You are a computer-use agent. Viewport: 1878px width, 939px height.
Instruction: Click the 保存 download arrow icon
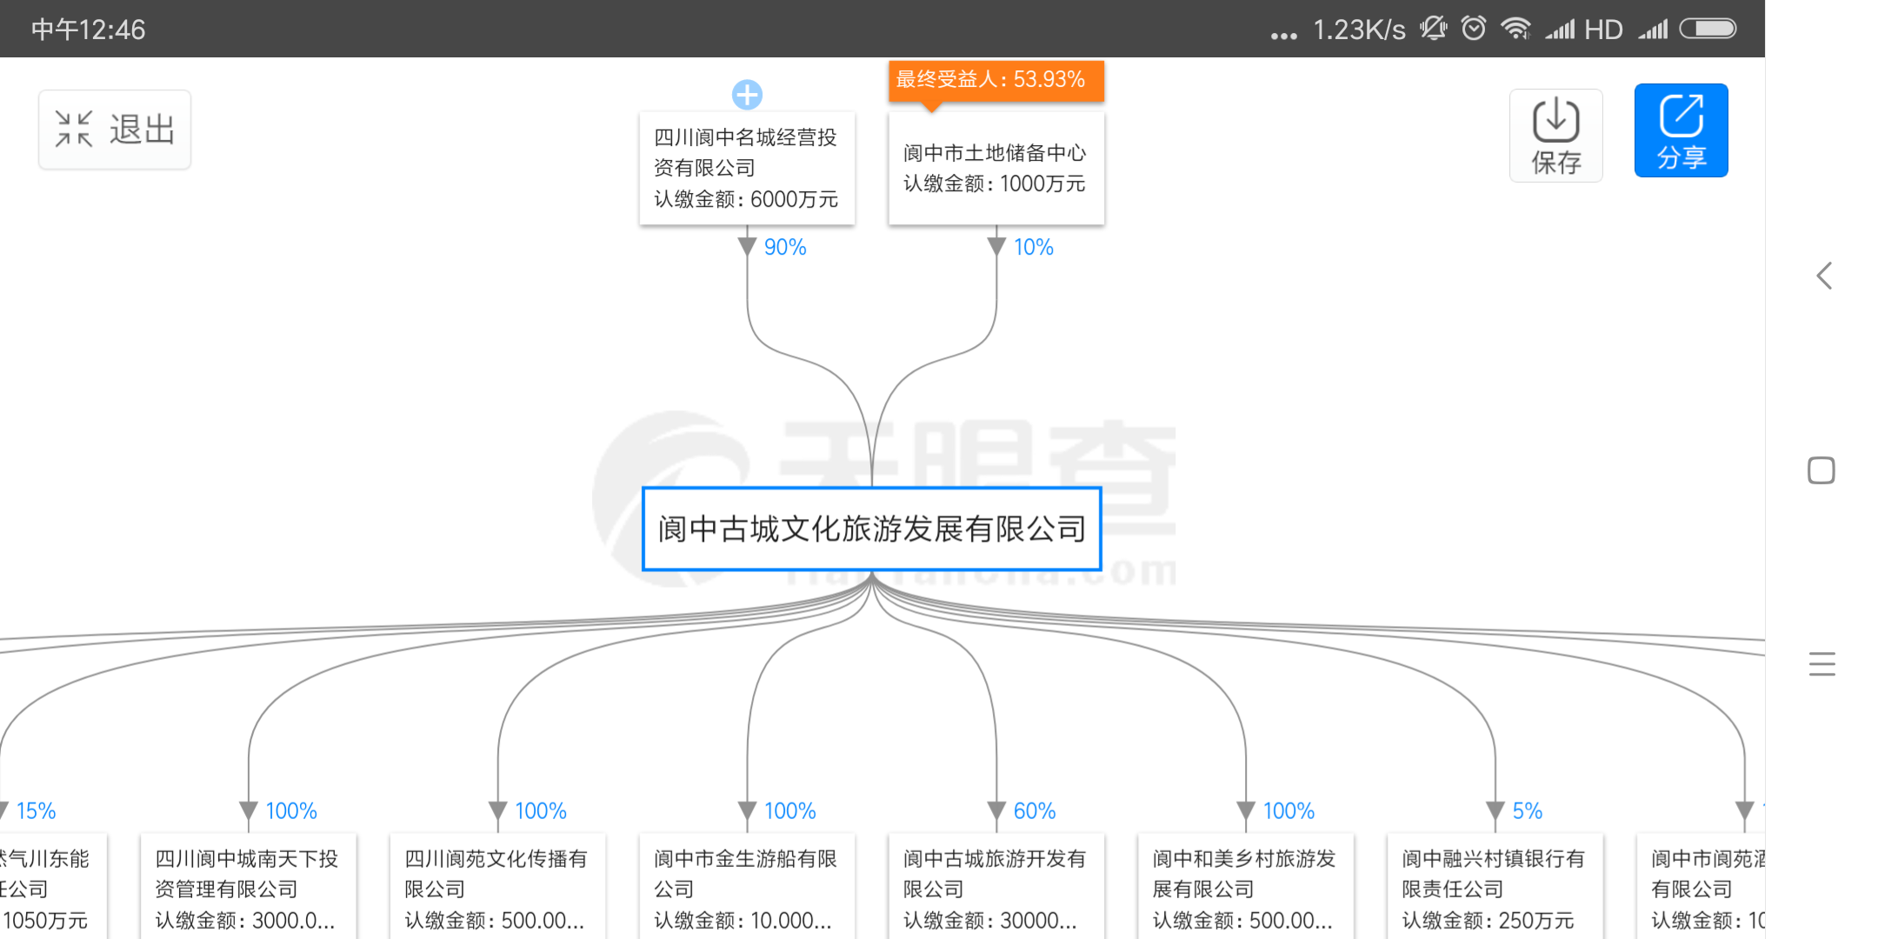pos(1555,119)
